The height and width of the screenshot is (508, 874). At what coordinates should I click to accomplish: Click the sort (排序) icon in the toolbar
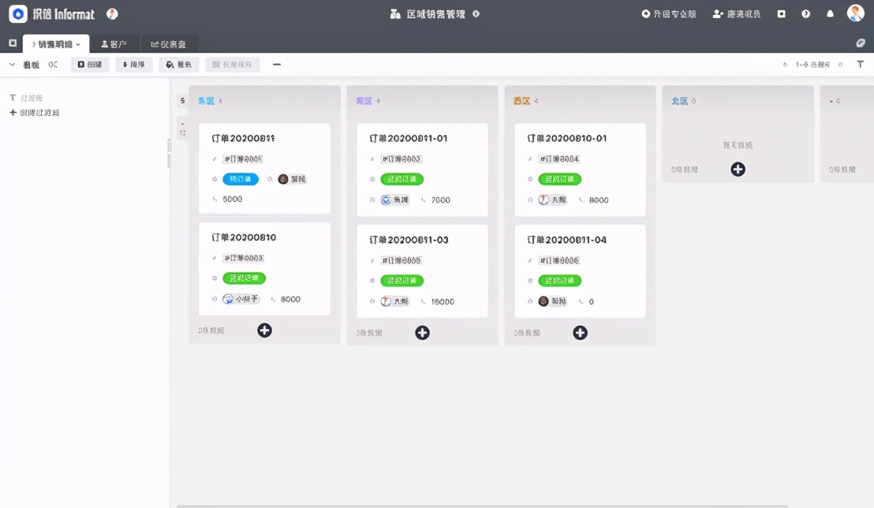point(133,64)
